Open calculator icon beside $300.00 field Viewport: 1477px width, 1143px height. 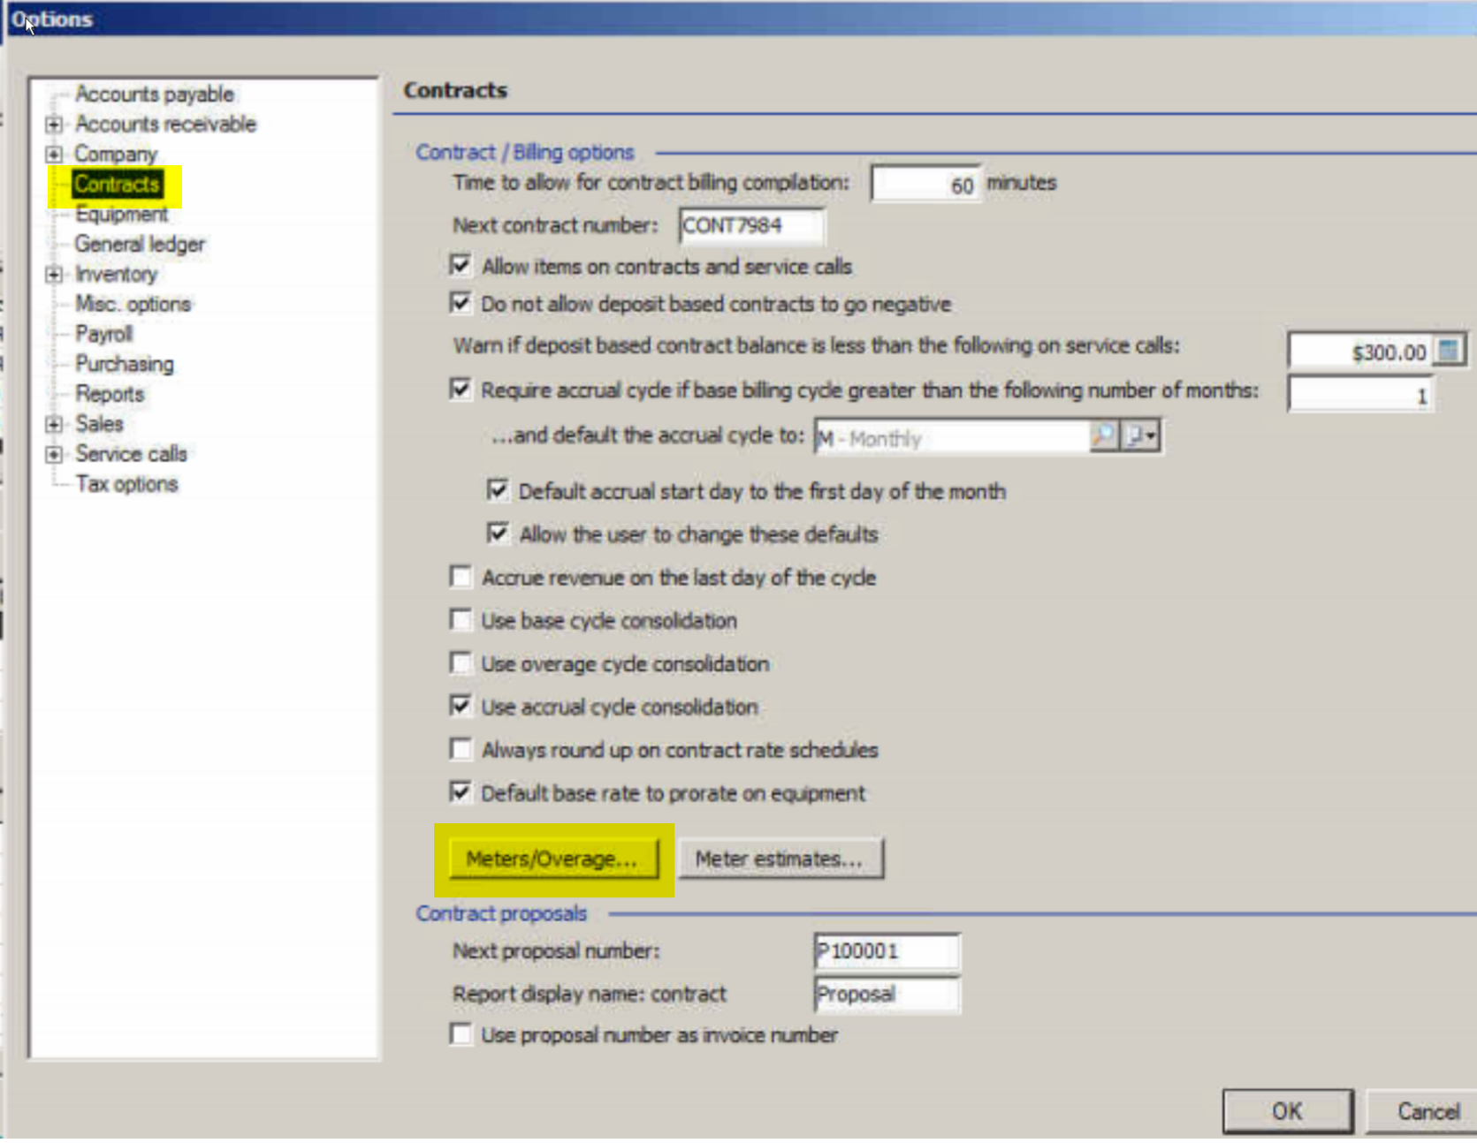pos(1449,351)
